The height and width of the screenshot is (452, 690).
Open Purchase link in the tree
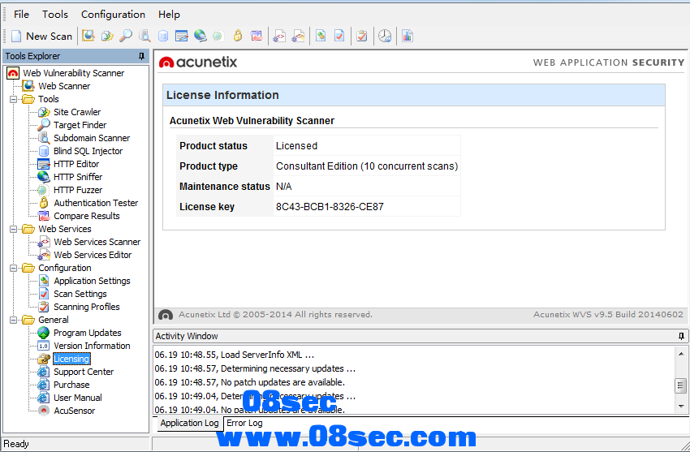[71, 385]
